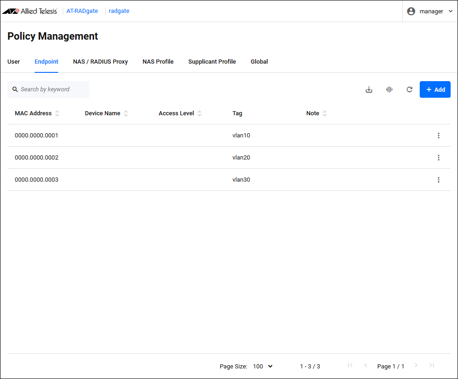
Task: Click the waveform icon beside refresh
Action: click(x=389, y=89)
